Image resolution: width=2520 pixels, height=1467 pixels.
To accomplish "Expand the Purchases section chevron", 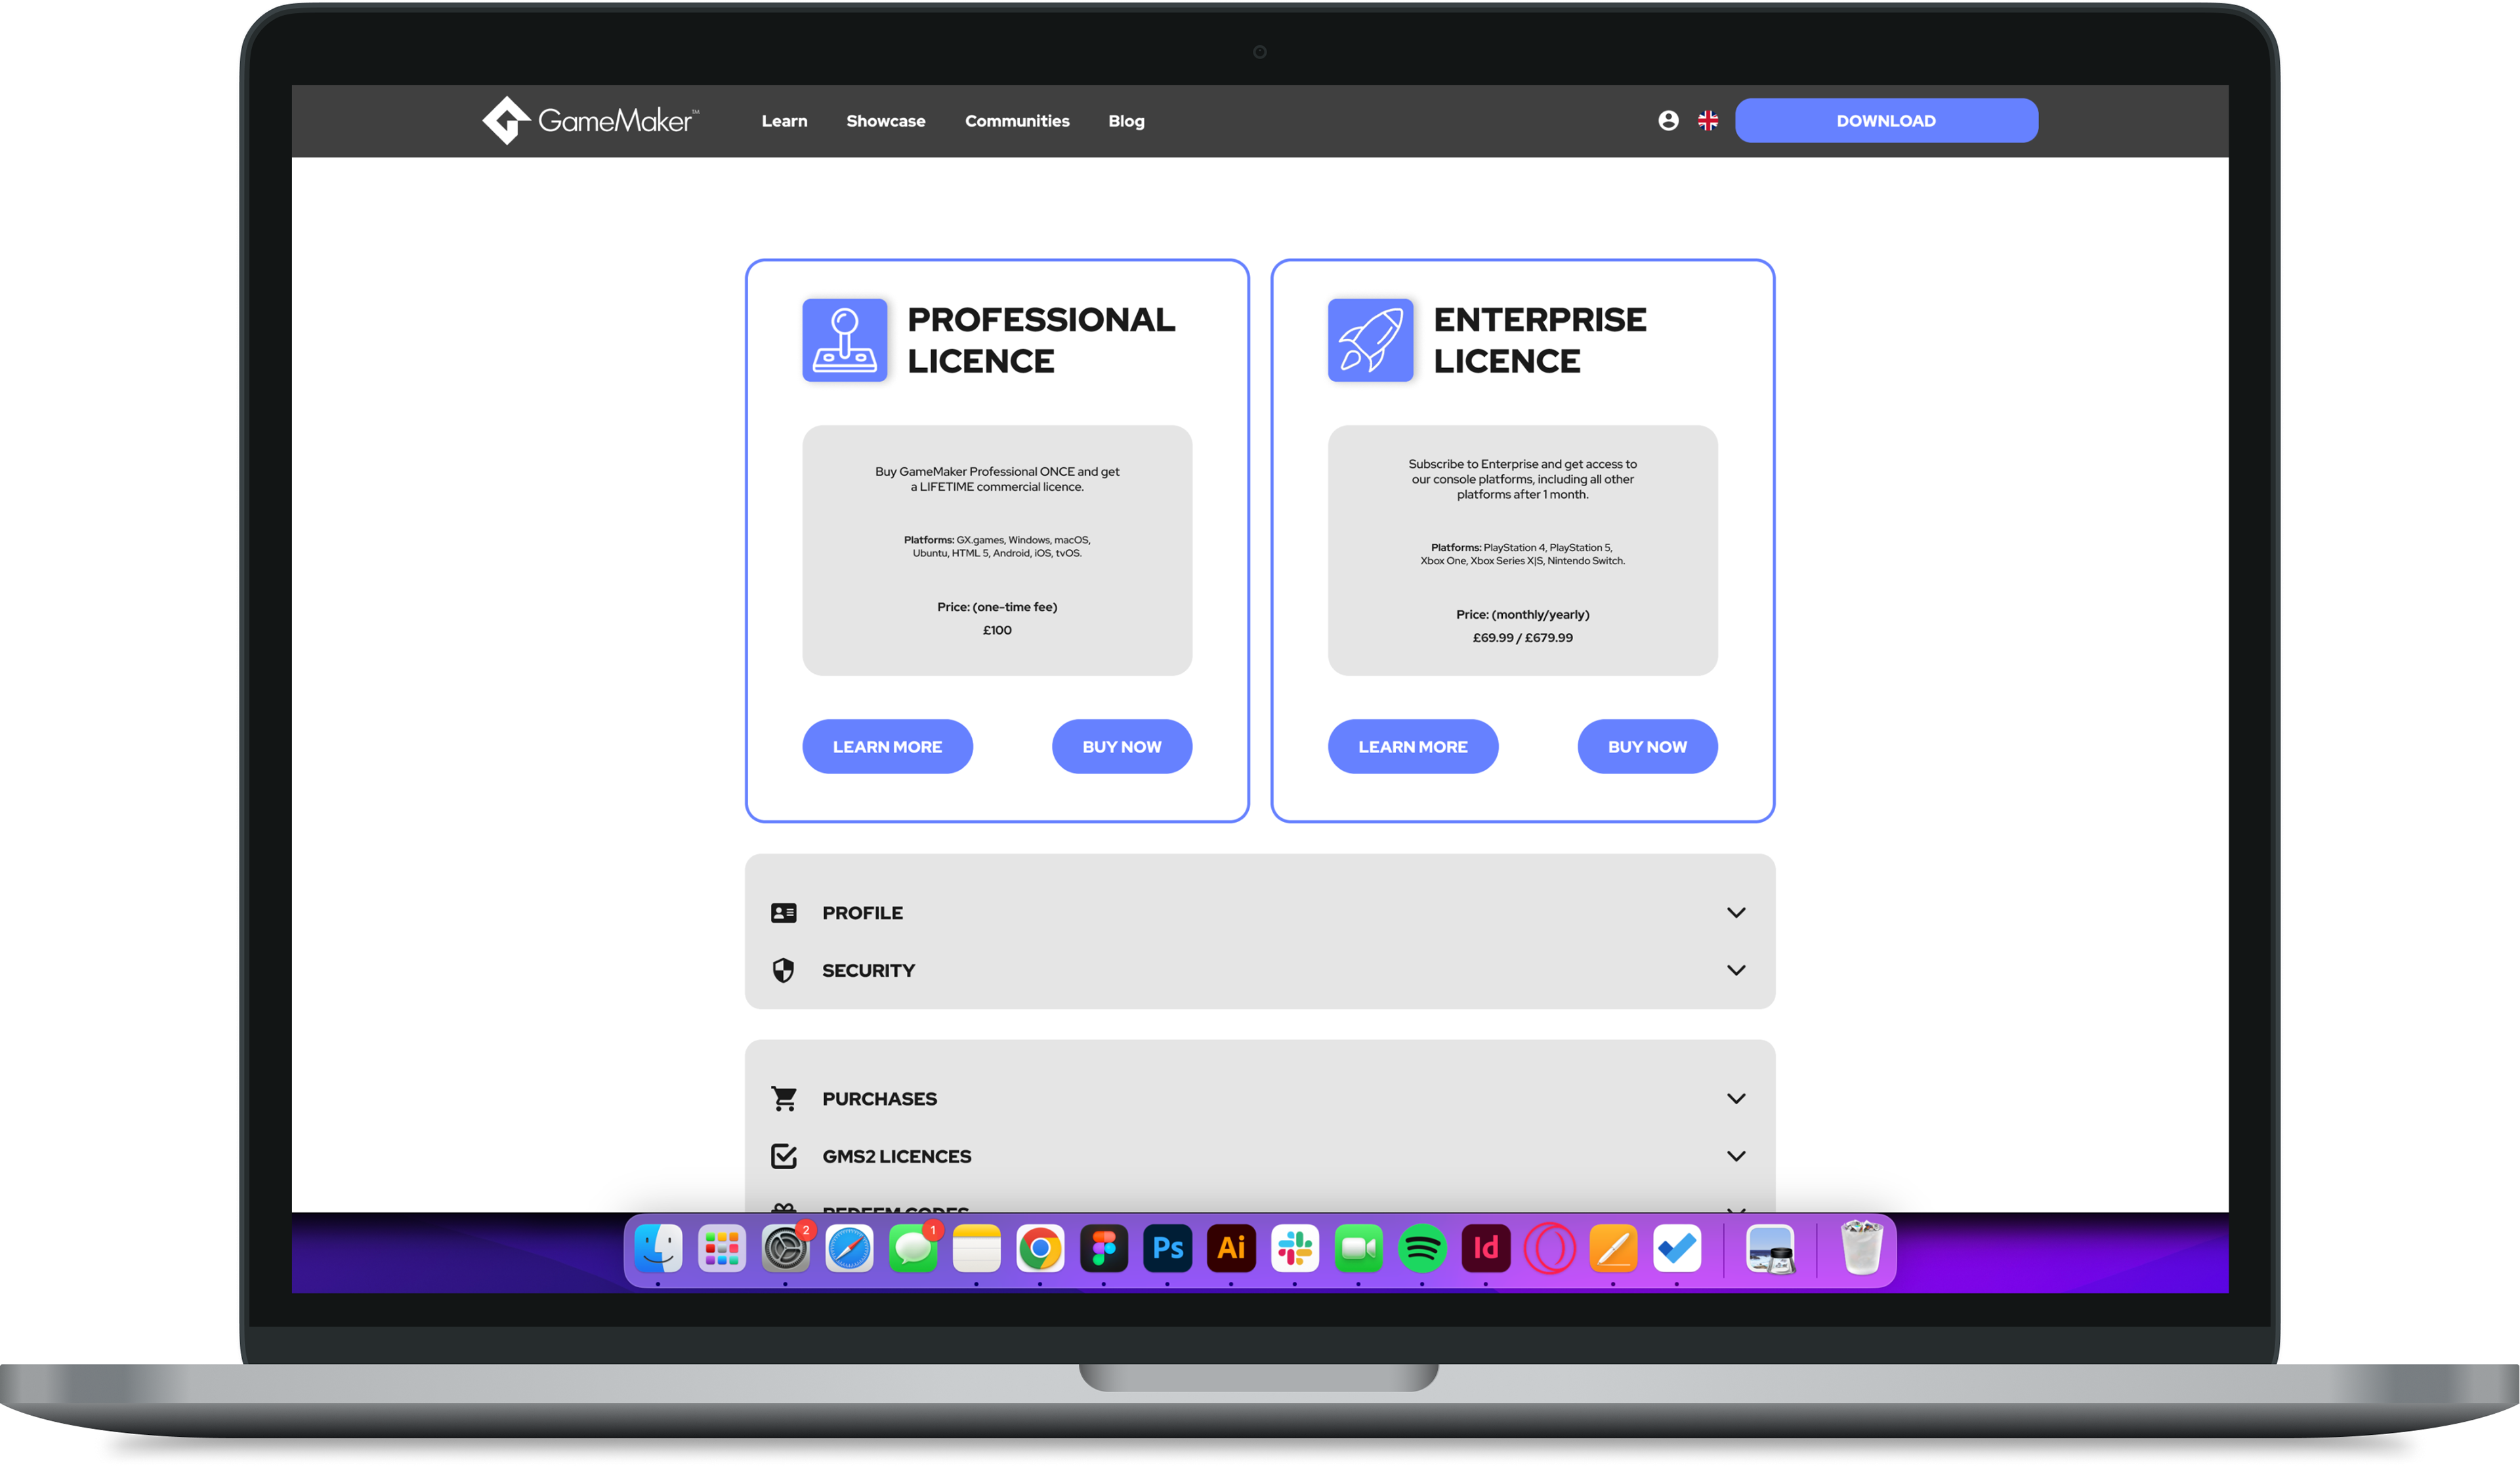I will tap(1736, 1098).
